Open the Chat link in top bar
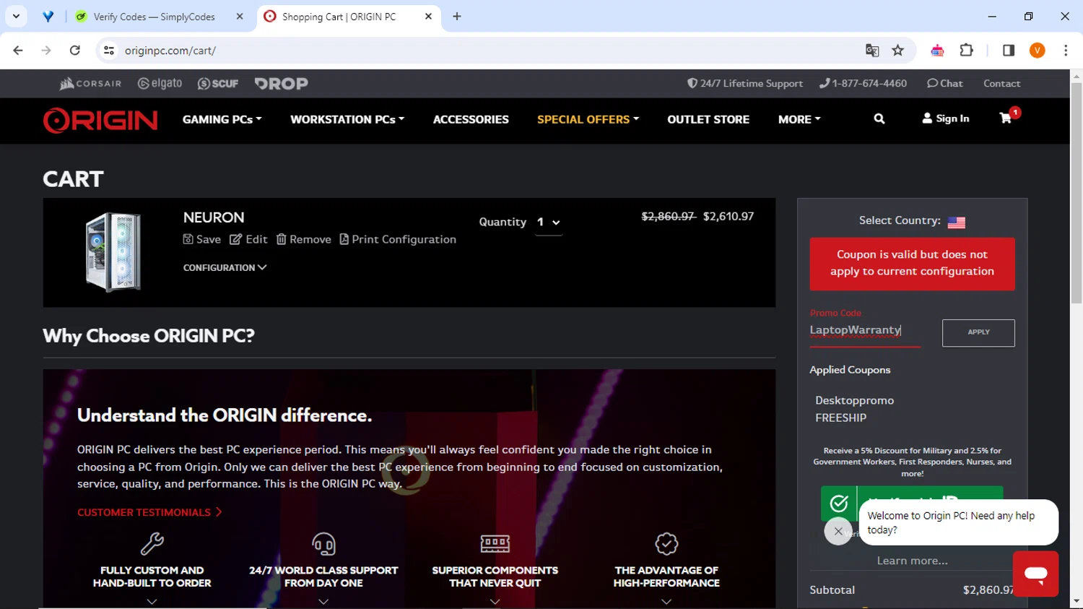The width and height of the screenshot is (1083, 609). [945, 84]
